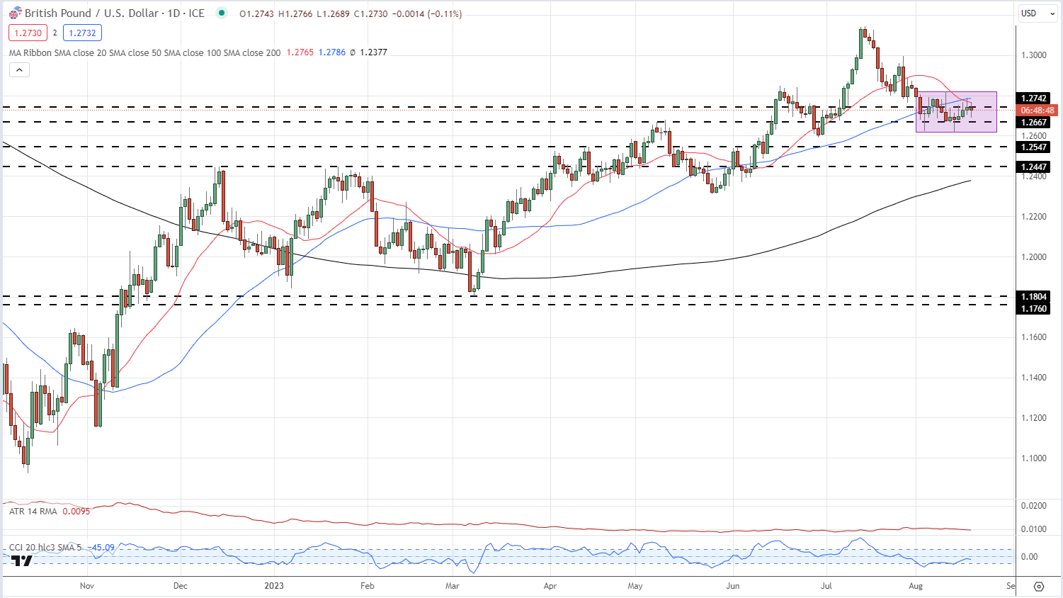
Task: Select the 1.2547 price line label
Action: coord(1034,147)
